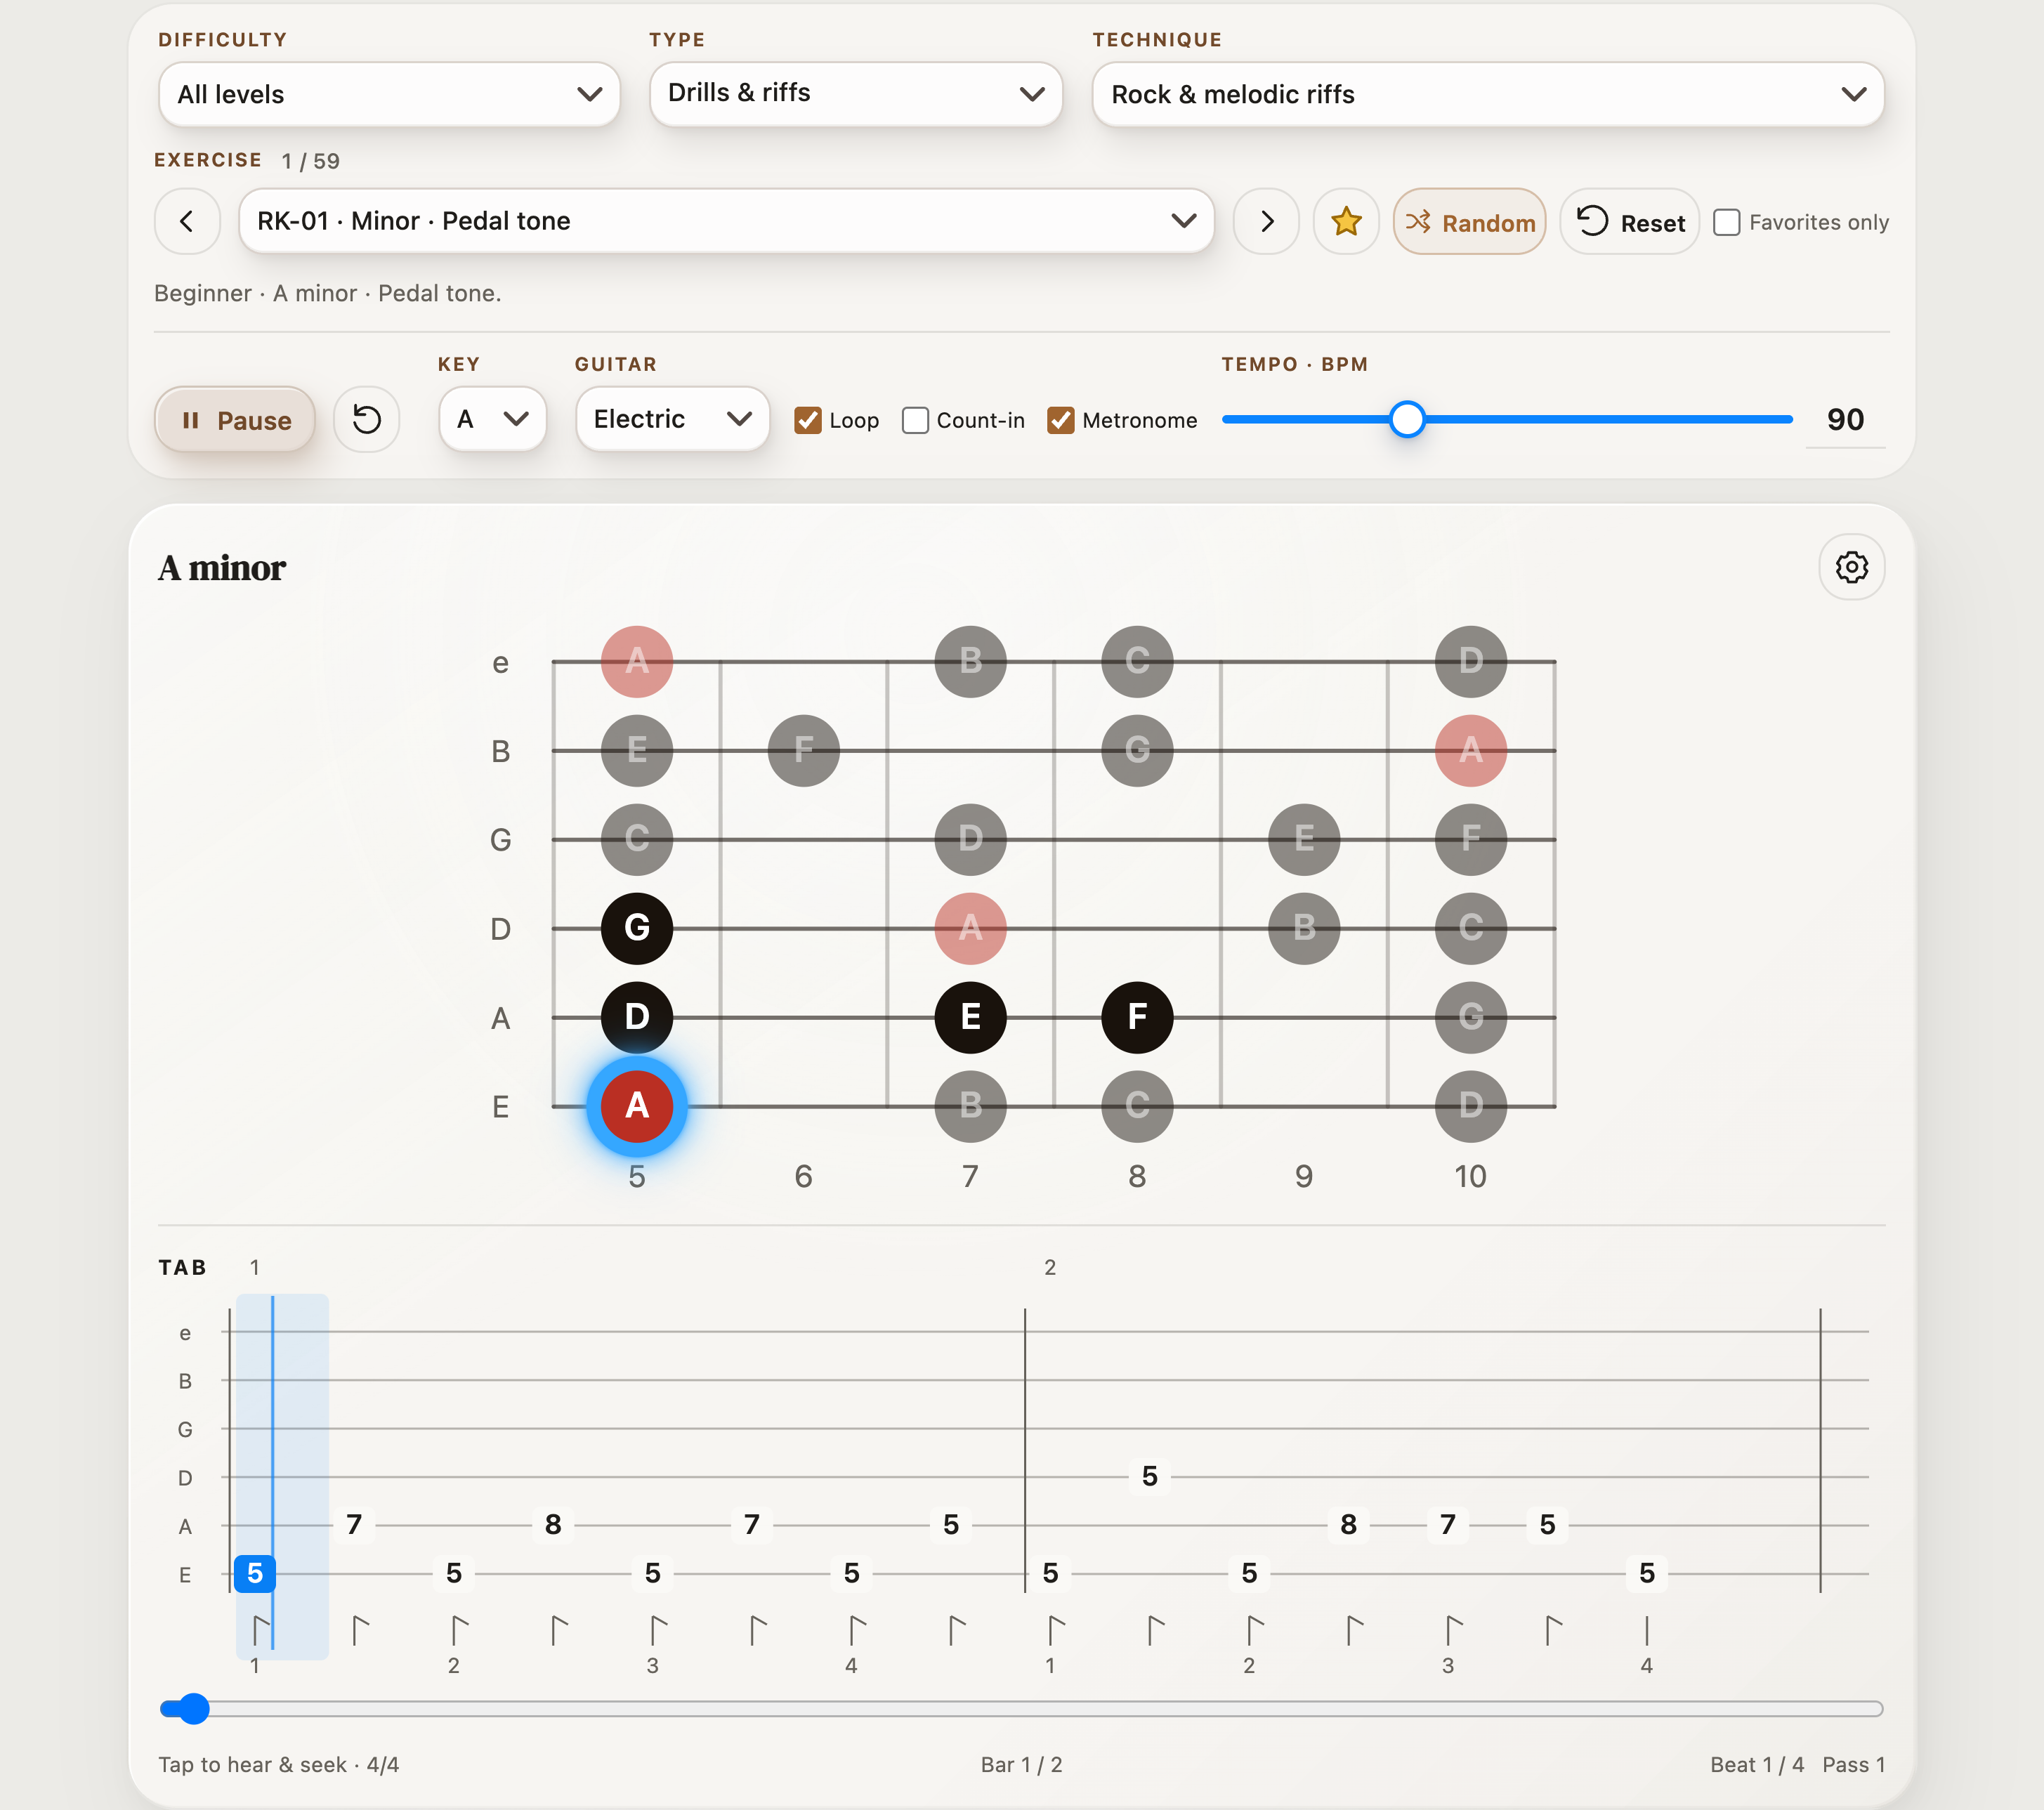Click the black E note on the A string
The image size is (2044, 1810).
pyautogui.click(x=970, y=1017)
